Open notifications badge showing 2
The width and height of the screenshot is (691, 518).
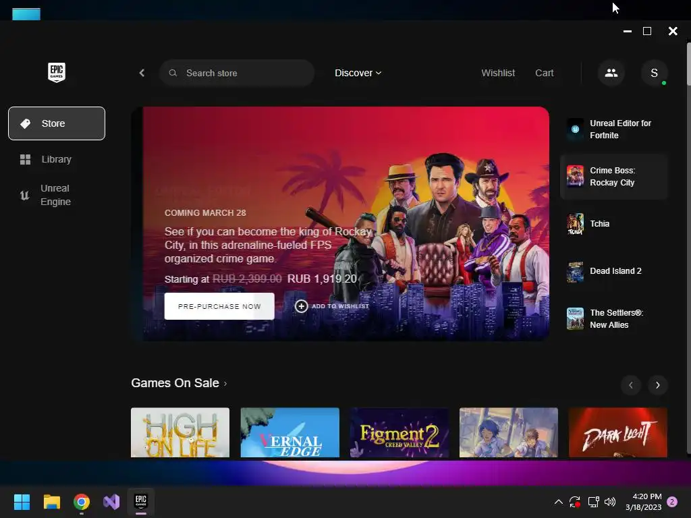coord(672,502)
